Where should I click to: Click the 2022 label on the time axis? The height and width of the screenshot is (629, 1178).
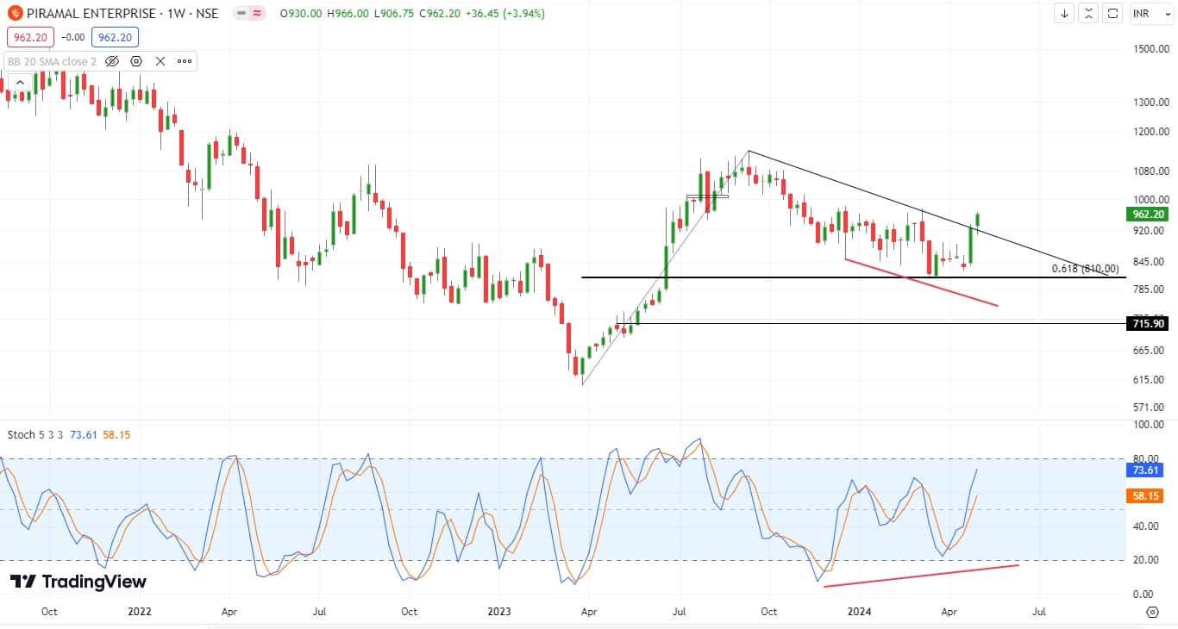pos(140,613)
